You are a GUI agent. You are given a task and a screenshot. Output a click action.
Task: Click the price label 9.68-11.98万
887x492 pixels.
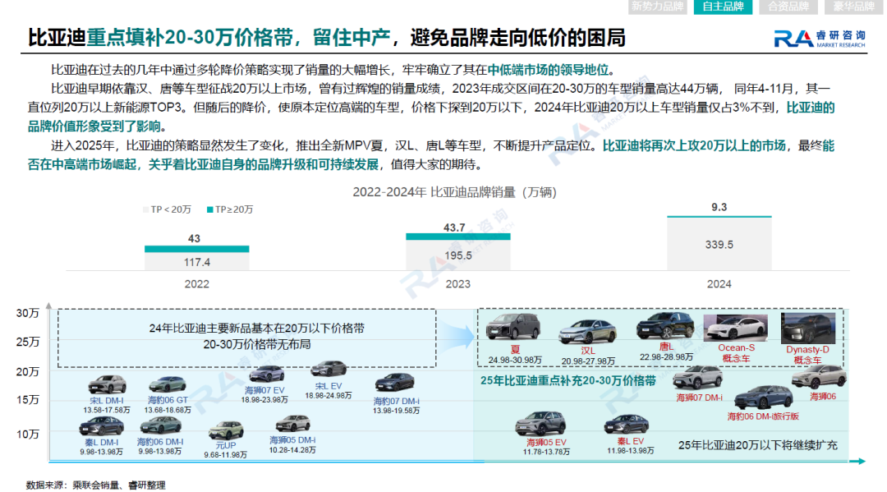tap(225, 455)
